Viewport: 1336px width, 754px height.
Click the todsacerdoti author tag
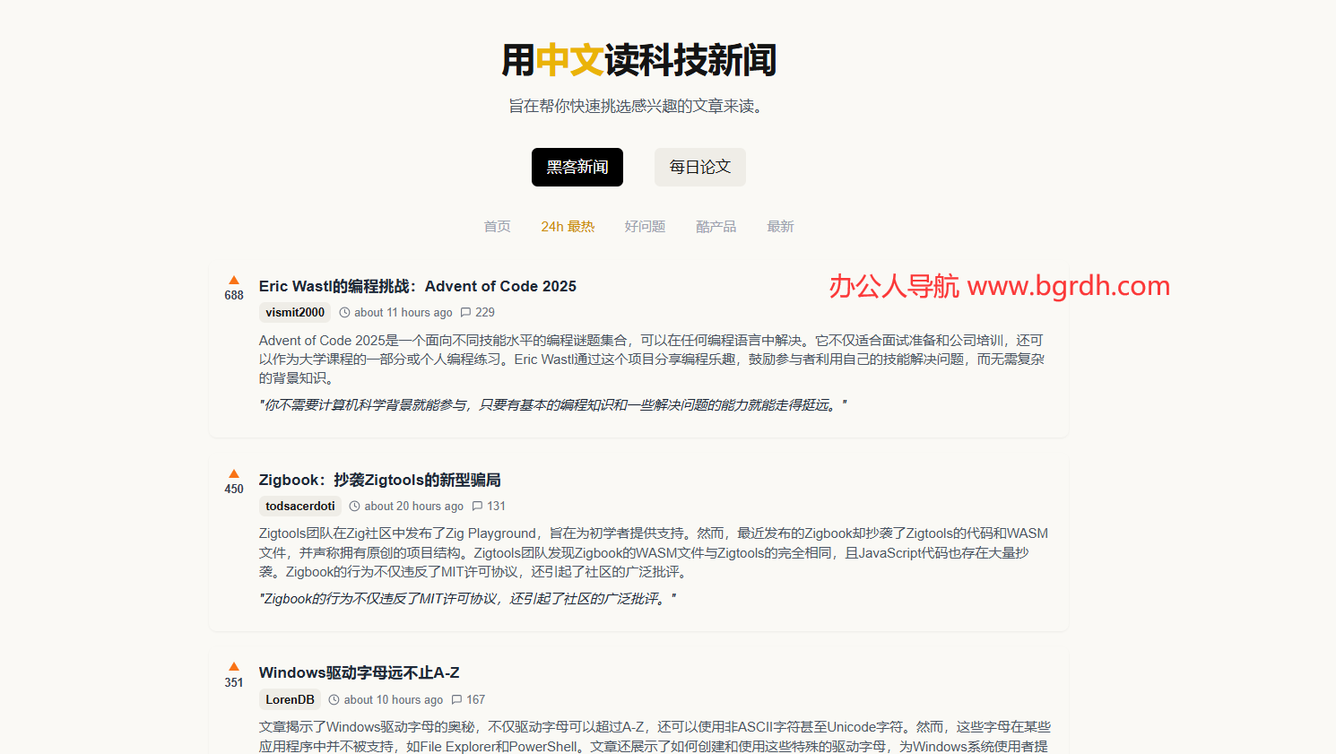pos(299,507)
